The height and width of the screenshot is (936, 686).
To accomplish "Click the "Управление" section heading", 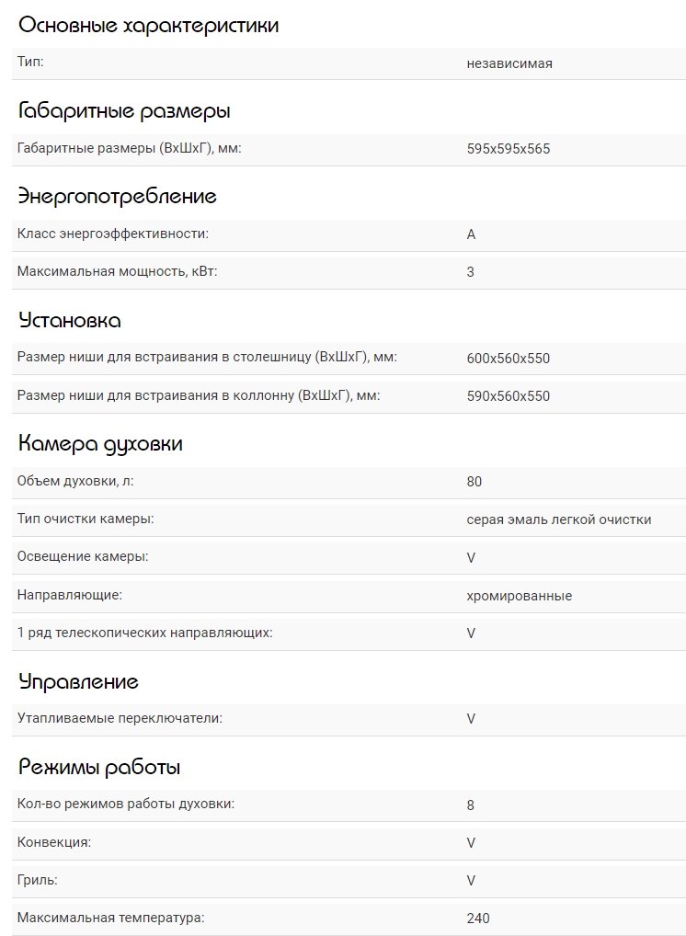I will click(78, 682).
